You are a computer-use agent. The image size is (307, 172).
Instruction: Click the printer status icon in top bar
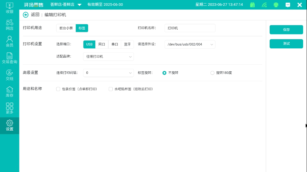point(276,5)
